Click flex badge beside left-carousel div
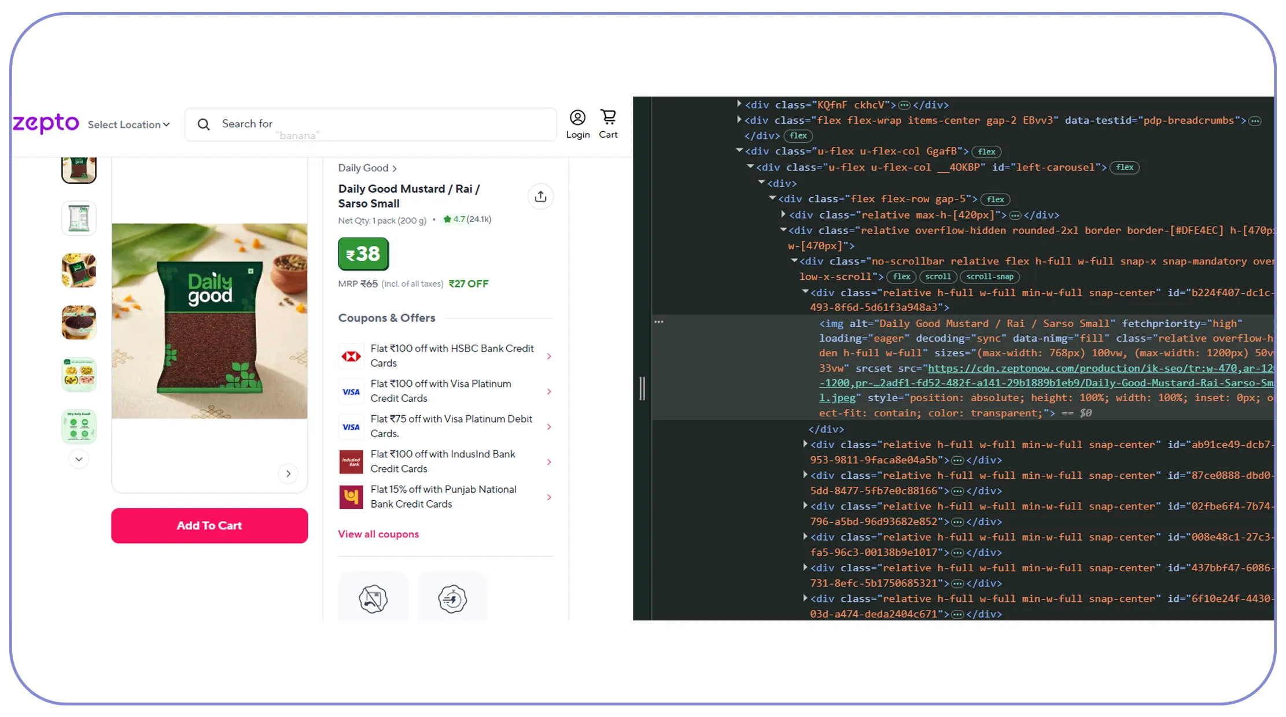The height and width of the screenshot is (717, 1286). tap(1125, 168)
